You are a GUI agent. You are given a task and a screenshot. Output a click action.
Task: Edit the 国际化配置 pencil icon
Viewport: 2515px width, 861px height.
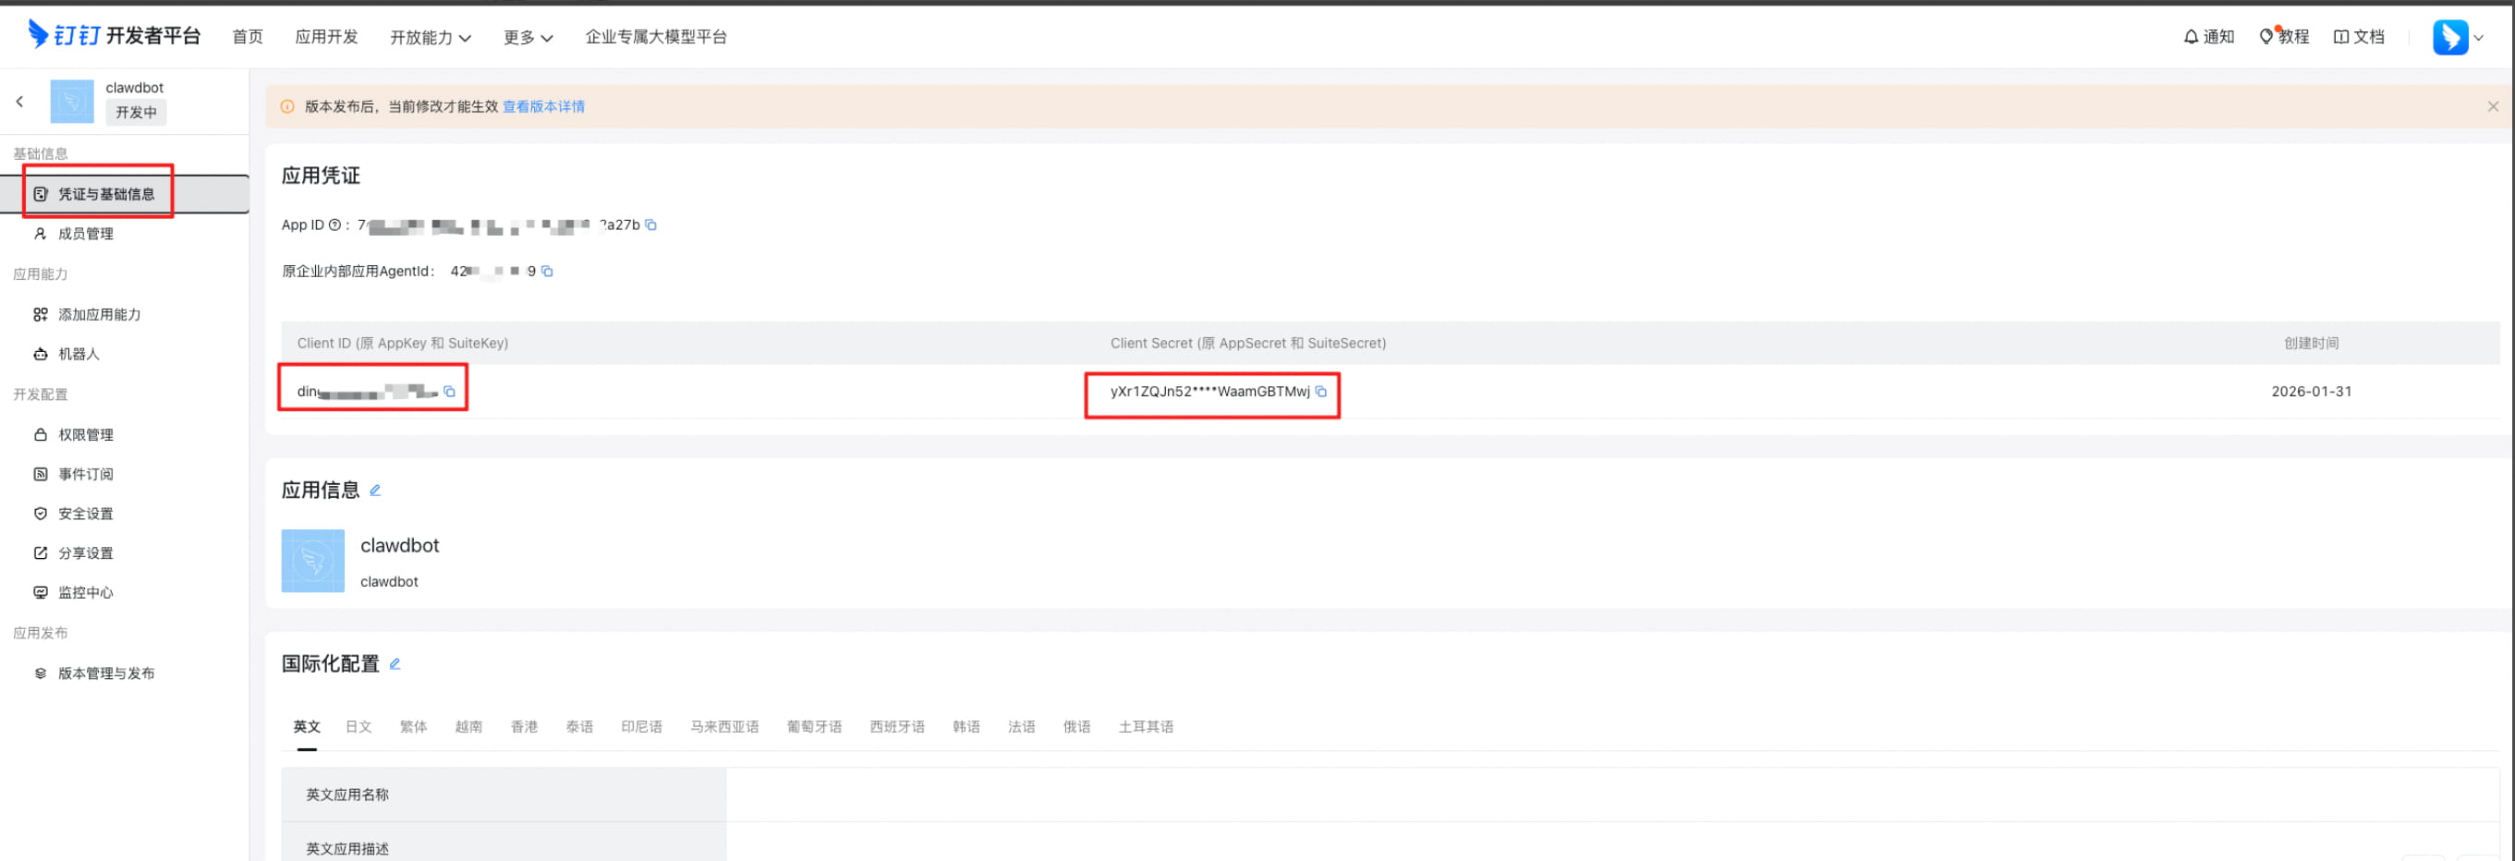tap(395, 664)
